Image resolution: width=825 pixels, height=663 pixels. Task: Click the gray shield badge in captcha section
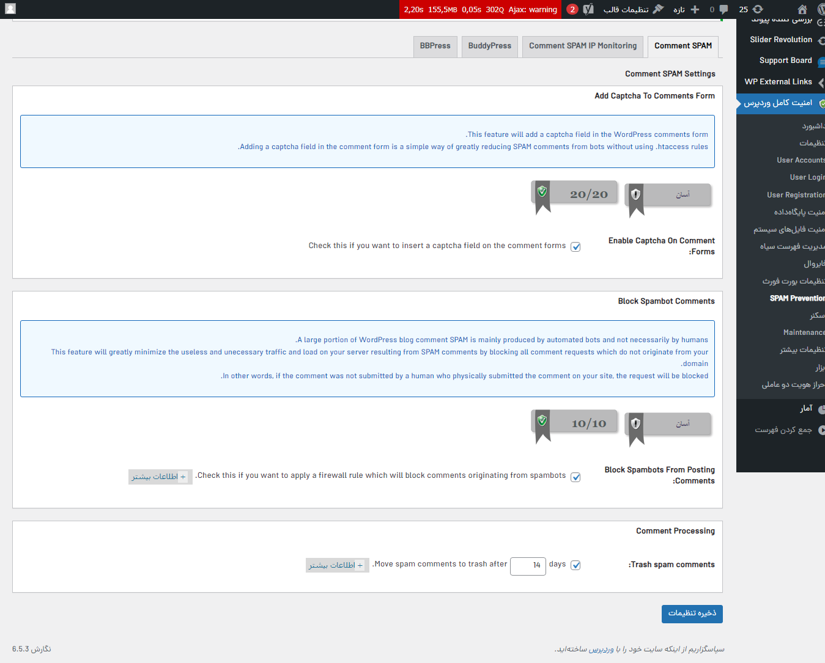[636, 195]
